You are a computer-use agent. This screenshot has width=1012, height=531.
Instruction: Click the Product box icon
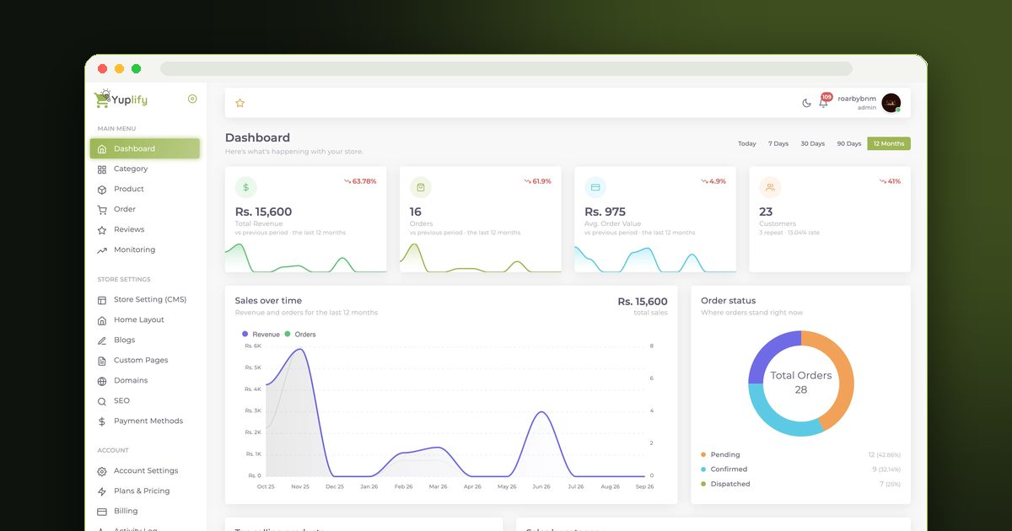(x=102, y=190)
